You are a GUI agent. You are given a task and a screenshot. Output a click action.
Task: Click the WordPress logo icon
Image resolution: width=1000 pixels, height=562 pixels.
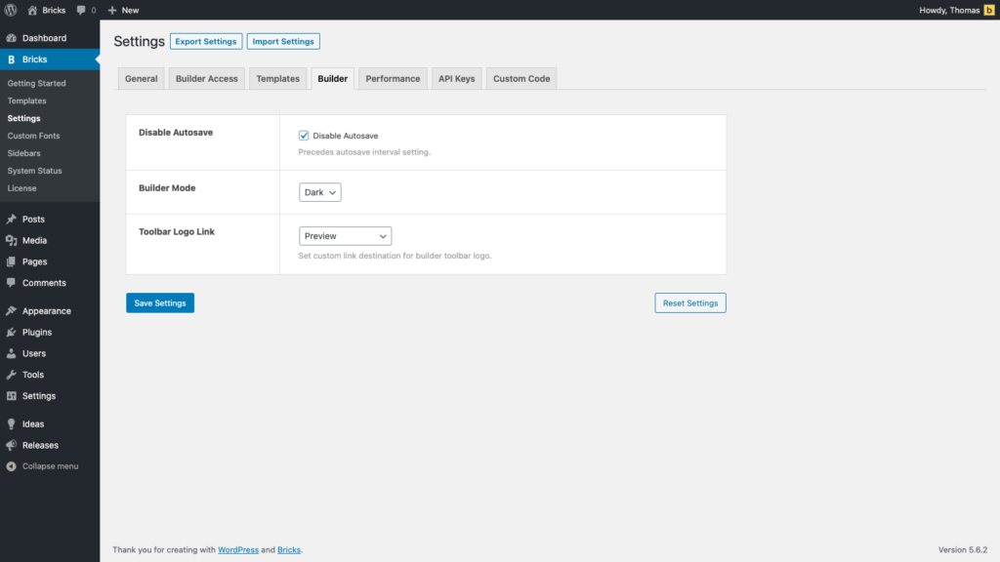[12, 10]
